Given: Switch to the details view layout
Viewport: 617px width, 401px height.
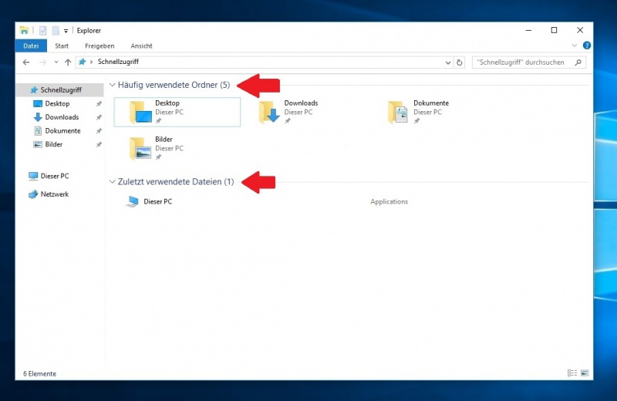Looking at the screenshot, I should click(572, 373).
